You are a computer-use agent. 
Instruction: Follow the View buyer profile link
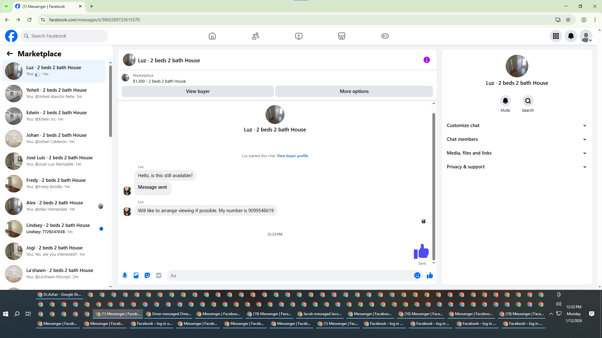(x=292, y=156)
